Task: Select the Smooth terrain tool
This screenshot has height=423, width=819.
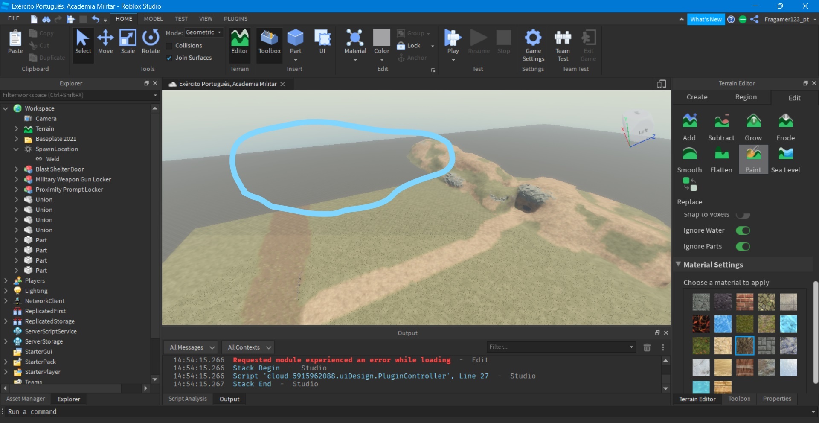Action: [689, 160]
